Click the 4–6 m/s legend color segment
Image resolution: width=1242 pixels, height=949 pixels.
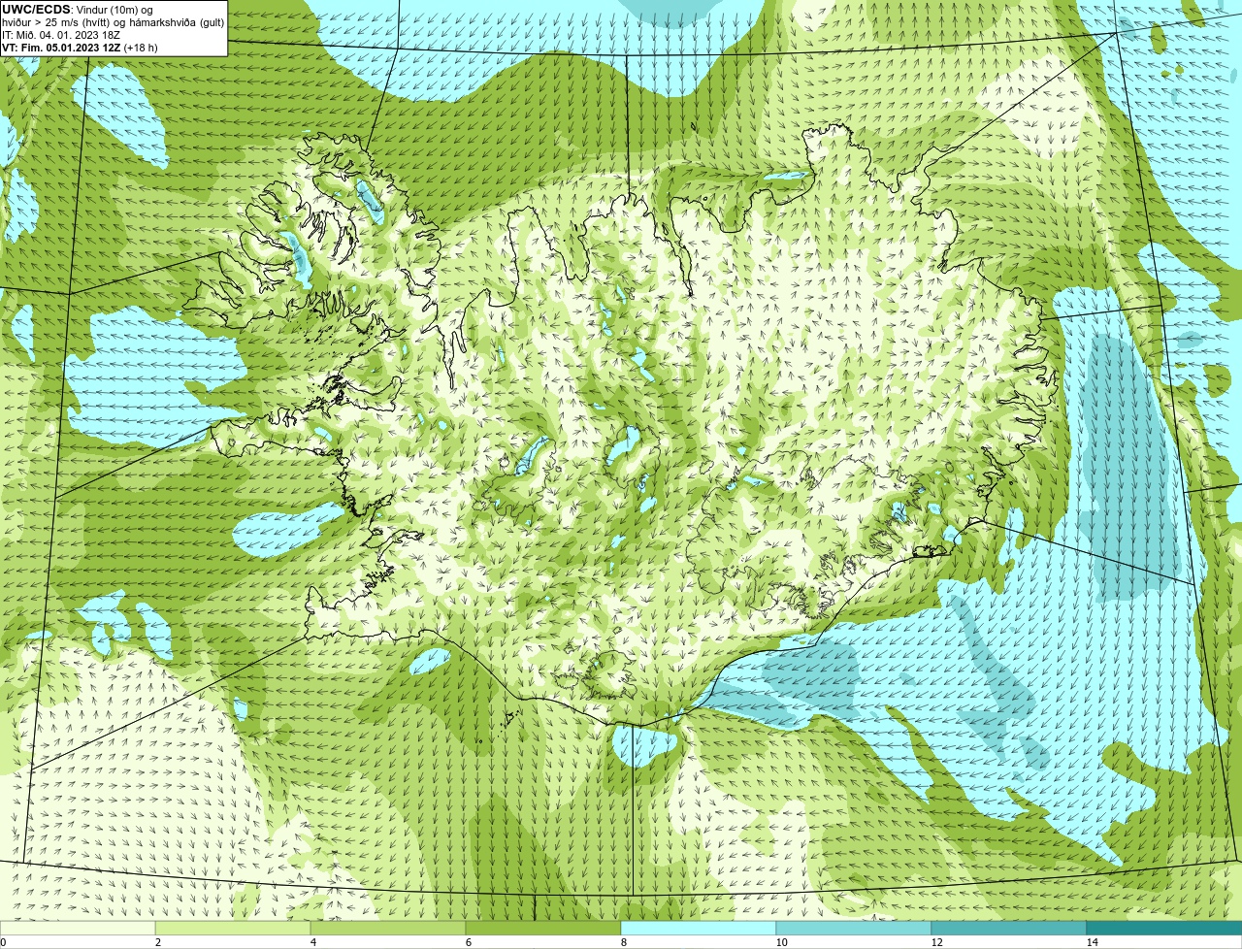coord(388,928)
